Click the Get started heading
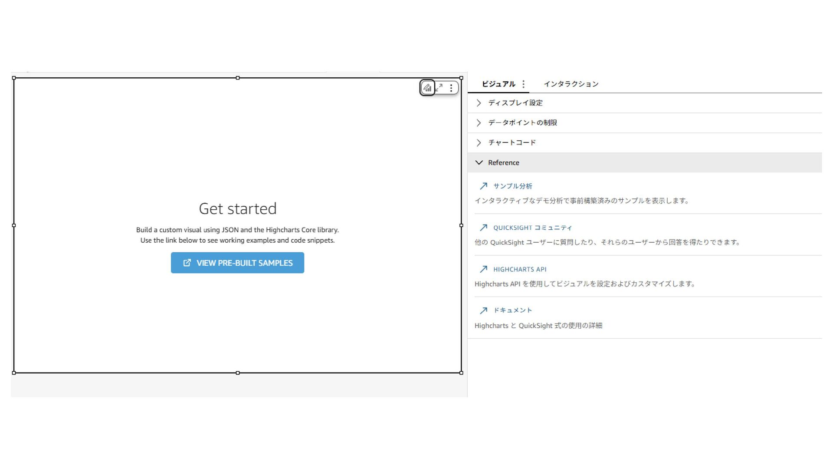The image size is (833, 469). [238, 208]
